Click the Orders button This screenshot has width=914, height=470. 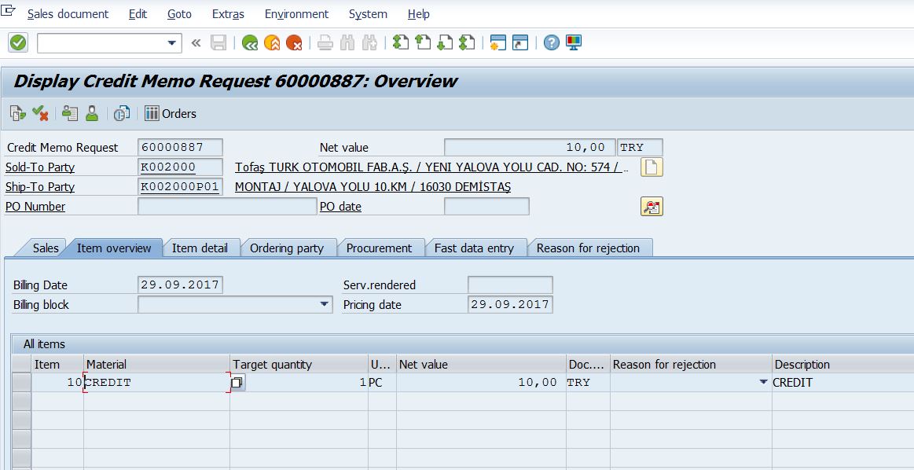click(x=169, y=113)
